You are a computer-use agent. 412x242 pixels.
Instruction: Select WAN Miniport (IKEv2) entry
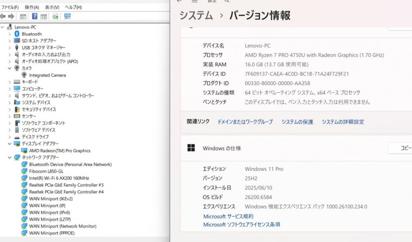pos(51,199)
